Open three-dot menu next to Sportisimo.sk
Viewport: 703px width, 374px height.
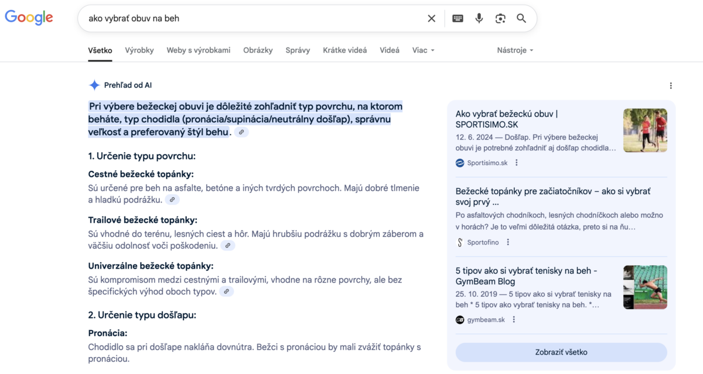tap(517, 163)
